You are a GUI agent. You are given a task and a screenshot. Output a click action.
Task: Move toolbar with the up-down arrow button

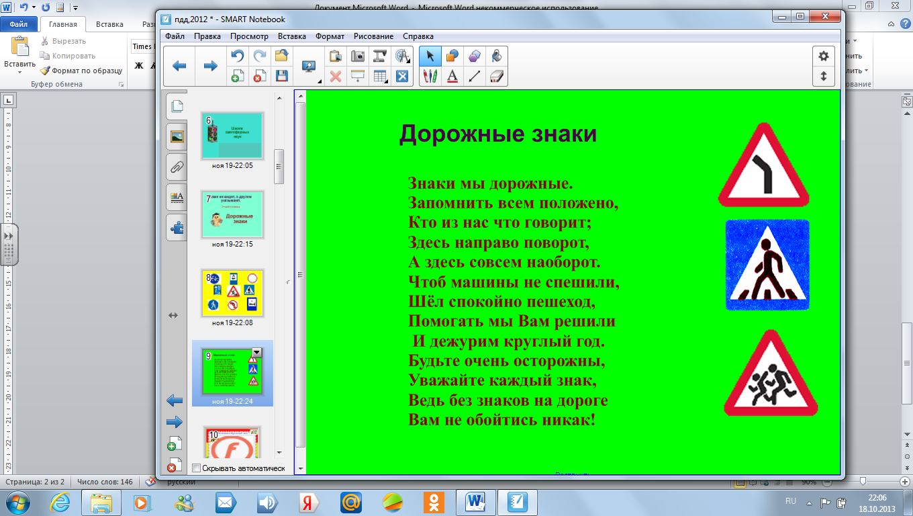click(x=824, y=76)
